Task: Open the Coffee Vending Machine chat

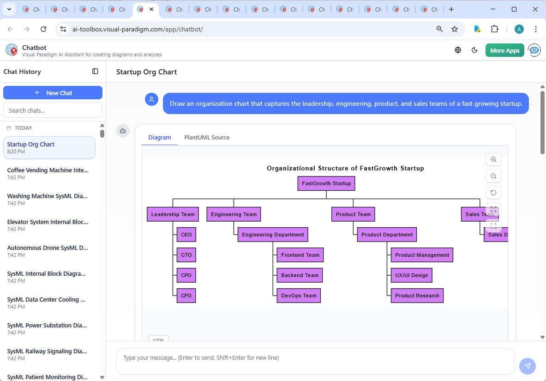Action: pyautogui.click(x=48, y=173)
